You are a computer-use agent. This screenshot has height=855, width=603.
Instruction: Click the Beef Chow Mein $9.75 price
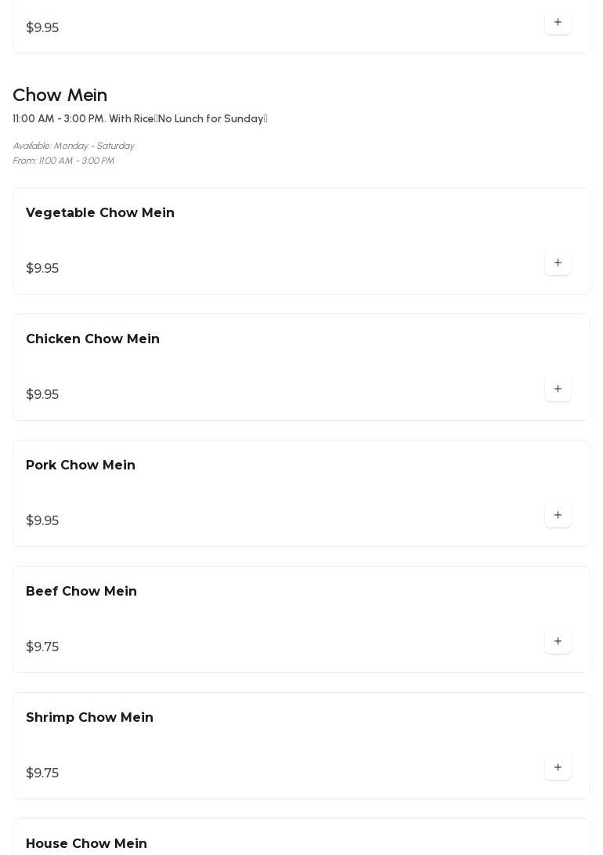click(42, 647)
